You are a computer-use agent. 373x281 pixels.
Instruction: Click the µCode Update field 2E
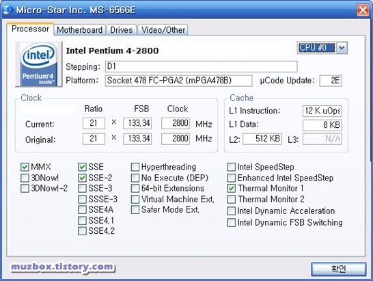(x=331, y=81)
